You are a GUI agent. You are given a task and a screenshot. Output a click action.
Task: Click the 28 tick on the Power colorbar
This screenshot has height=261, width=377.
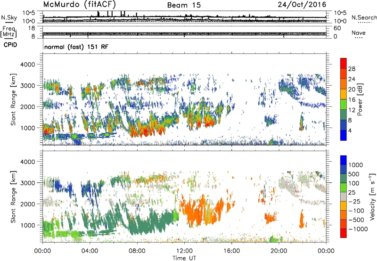pos(352,69)
